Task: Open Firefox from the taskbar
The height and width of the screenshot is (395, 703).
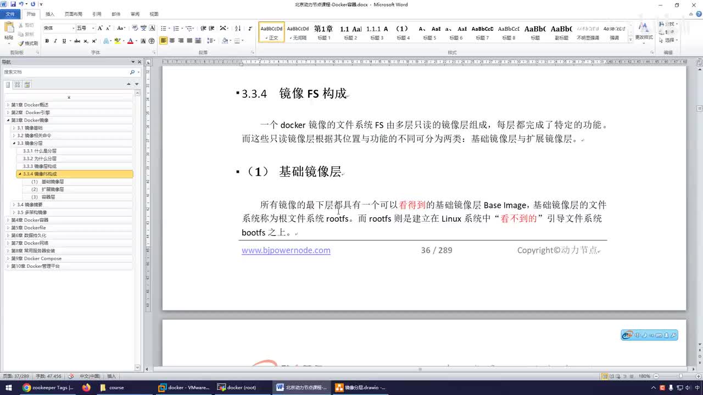Action: (86, 387)
